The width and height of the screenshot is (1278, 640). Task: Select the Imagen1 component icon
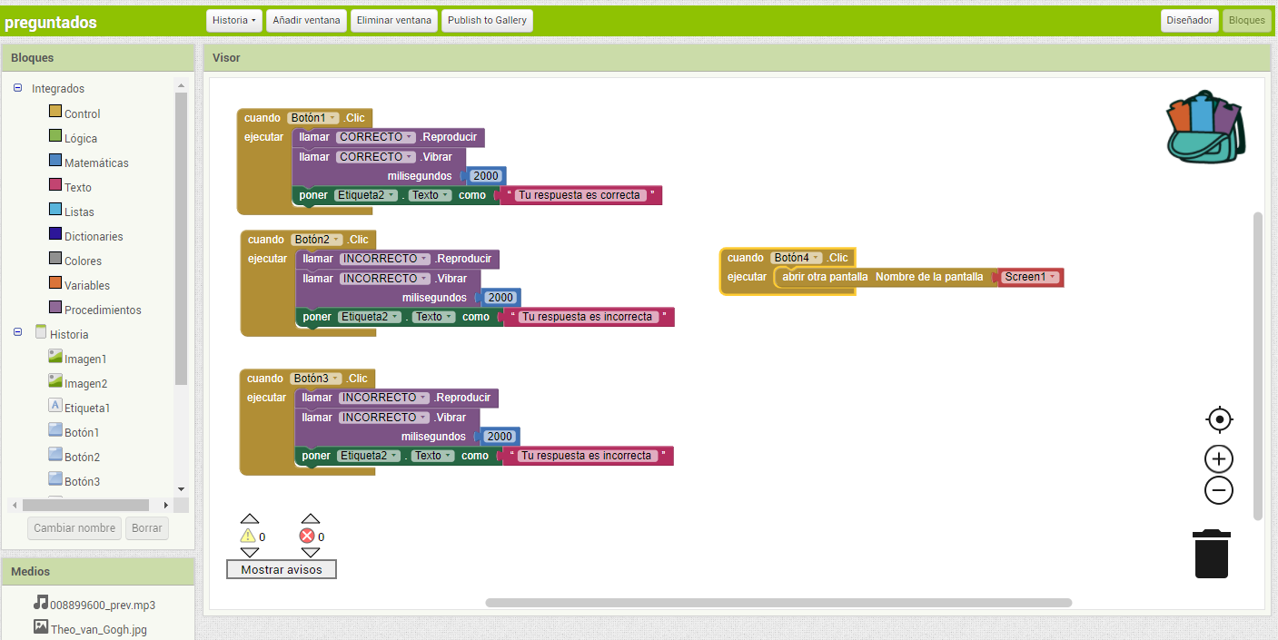(55, 357)
